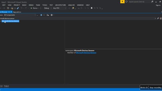162x91 pixels.
Task: Open the BUILD menu
Action: pyautogui.click(x=24, y=5)
